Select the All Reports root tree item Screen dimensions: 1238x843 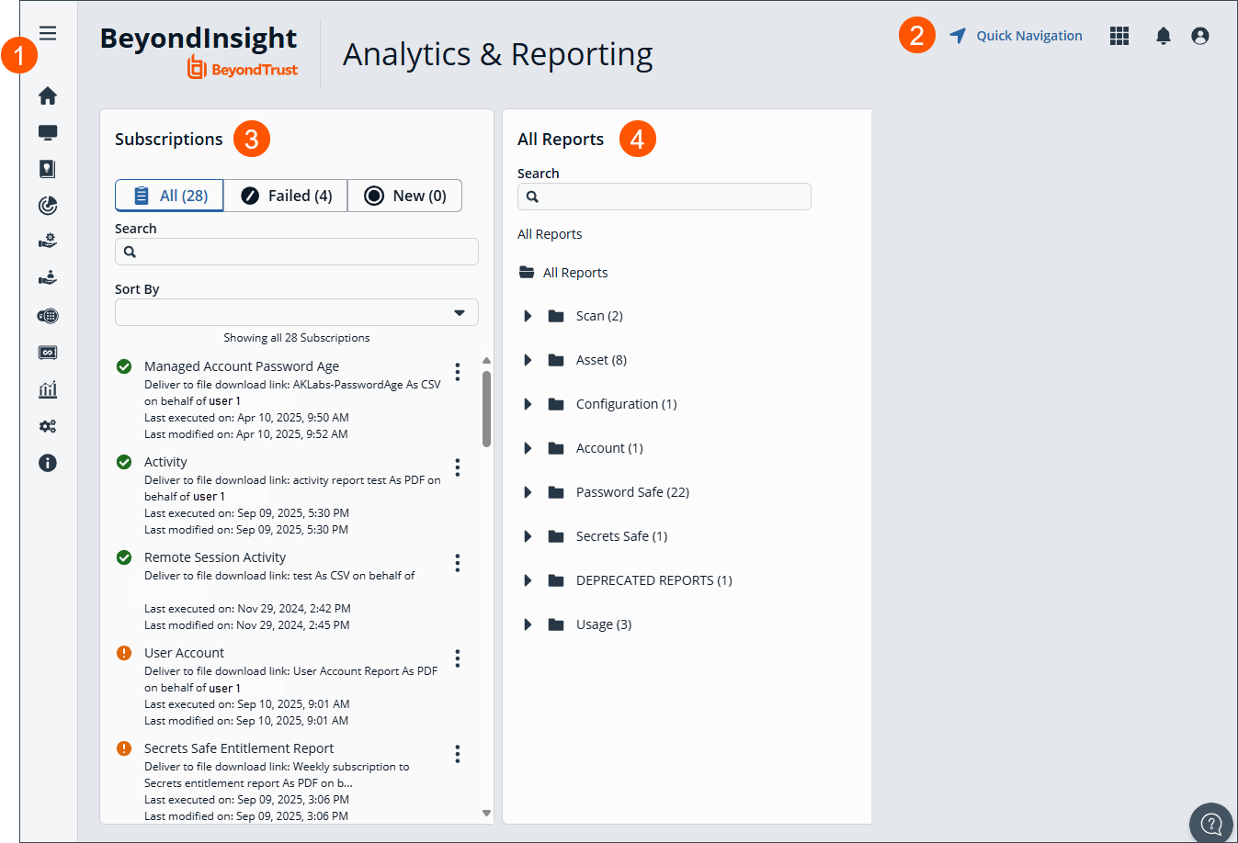575,273
